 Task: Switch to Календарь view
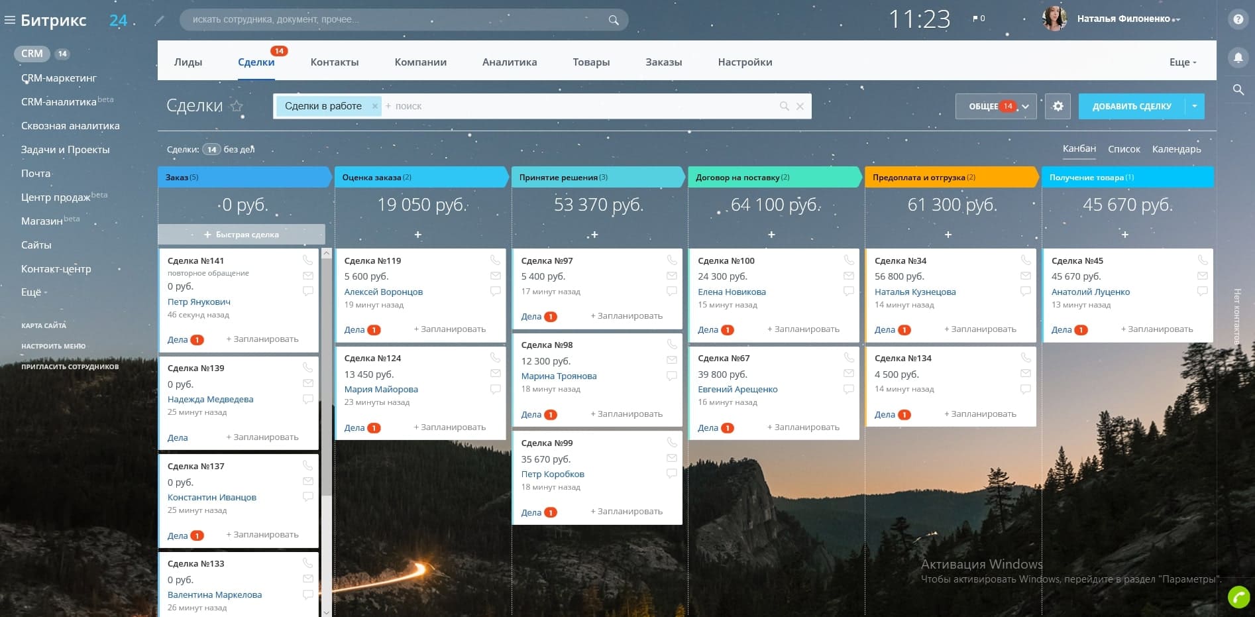(1176, 149)
